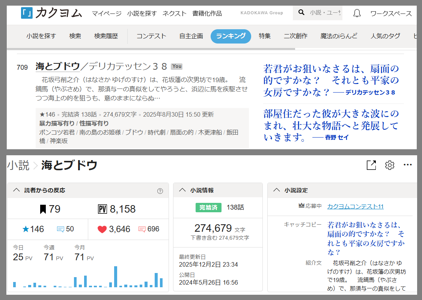Open the コンテスト tab

pos(151,36)
